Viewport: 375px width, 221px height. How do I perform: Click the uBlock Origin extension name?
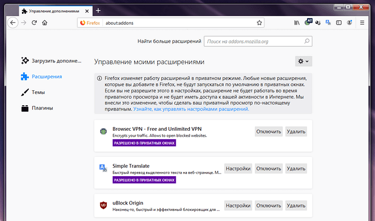[x=128, y=203]
